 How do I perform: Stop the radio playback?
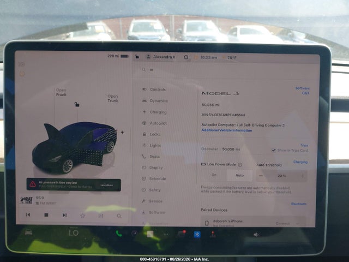click(x=46, y=215)
